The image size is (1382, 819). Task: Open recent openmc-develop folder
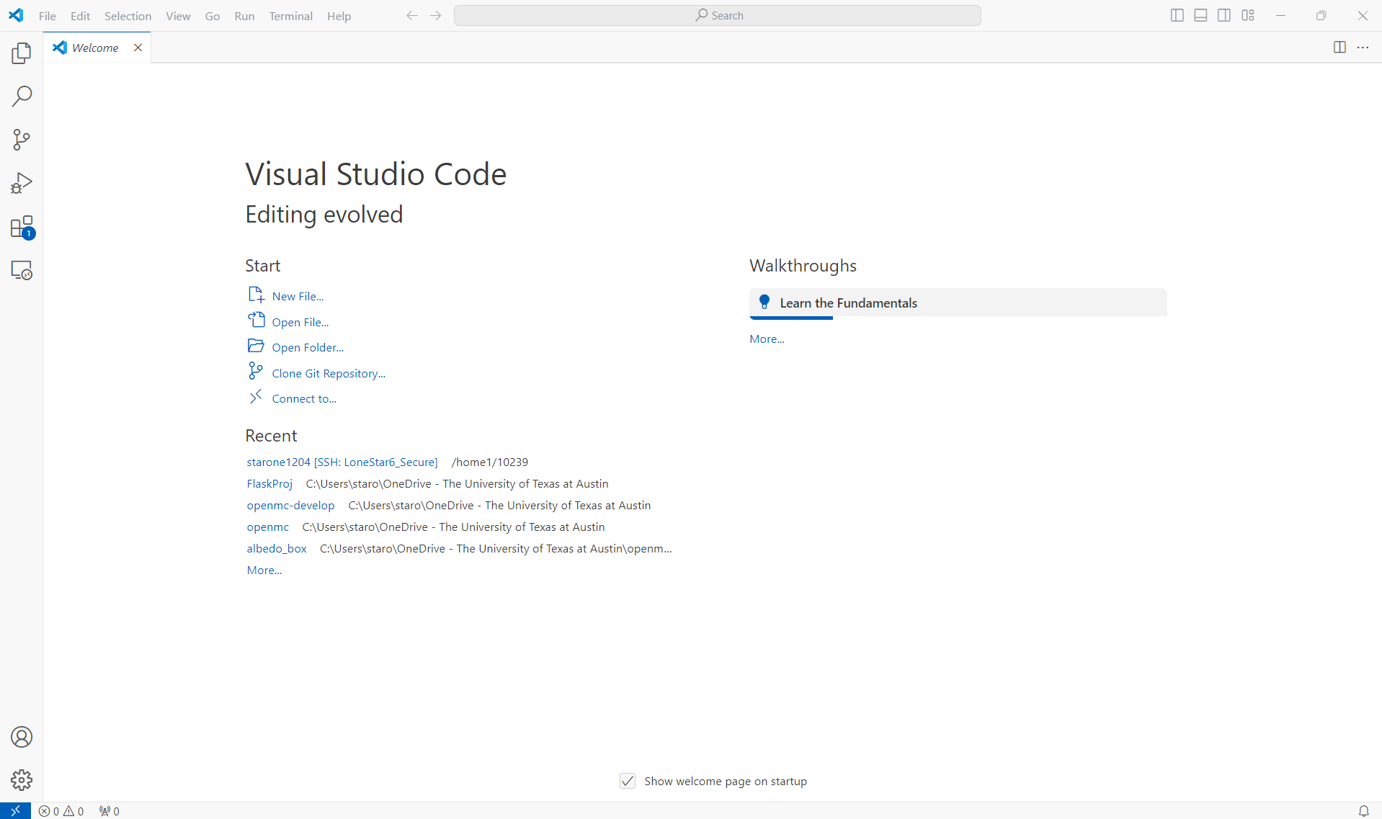290,505
